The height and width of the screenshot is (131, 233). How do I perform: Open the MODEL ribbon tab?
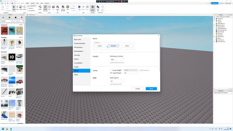tap(27, 3)
